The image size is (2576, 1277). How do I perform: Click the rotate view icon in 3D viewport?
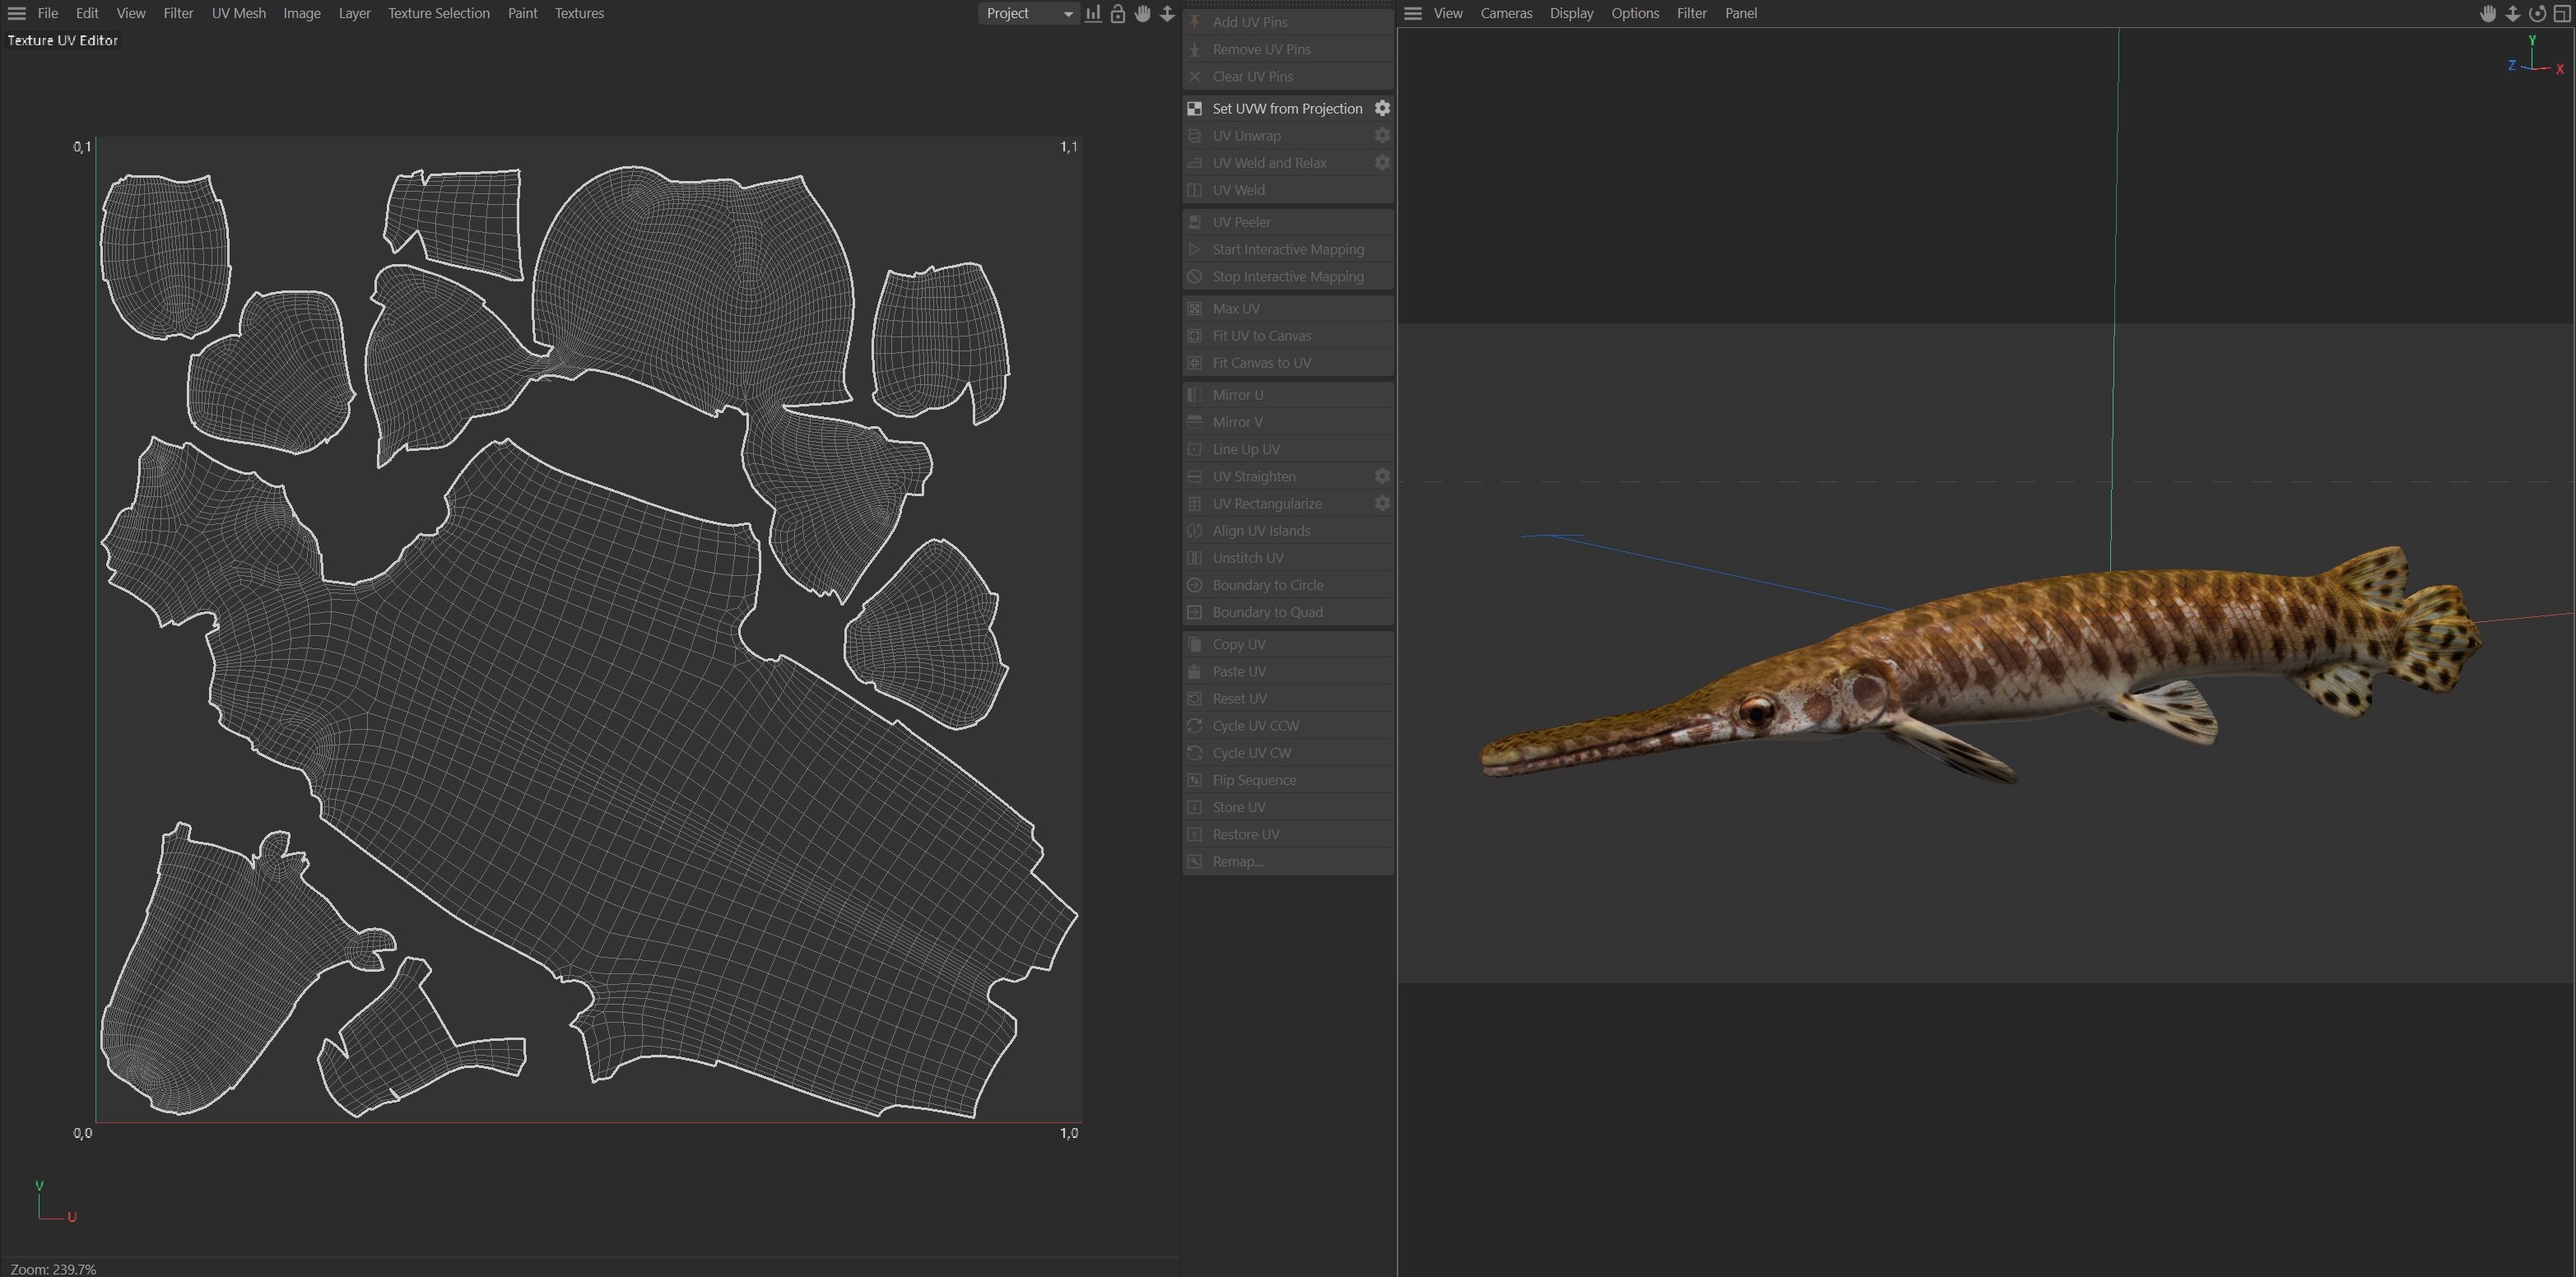point(2537,14)
